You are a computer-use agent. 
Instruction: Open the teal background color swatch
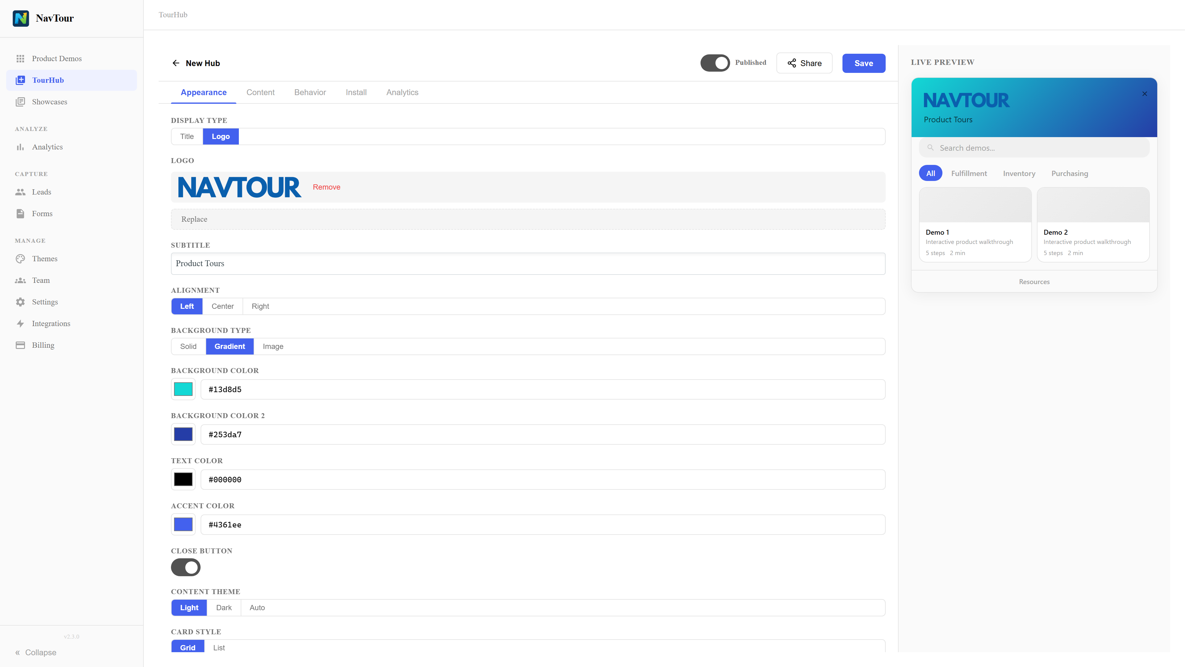tap(183, 389)
